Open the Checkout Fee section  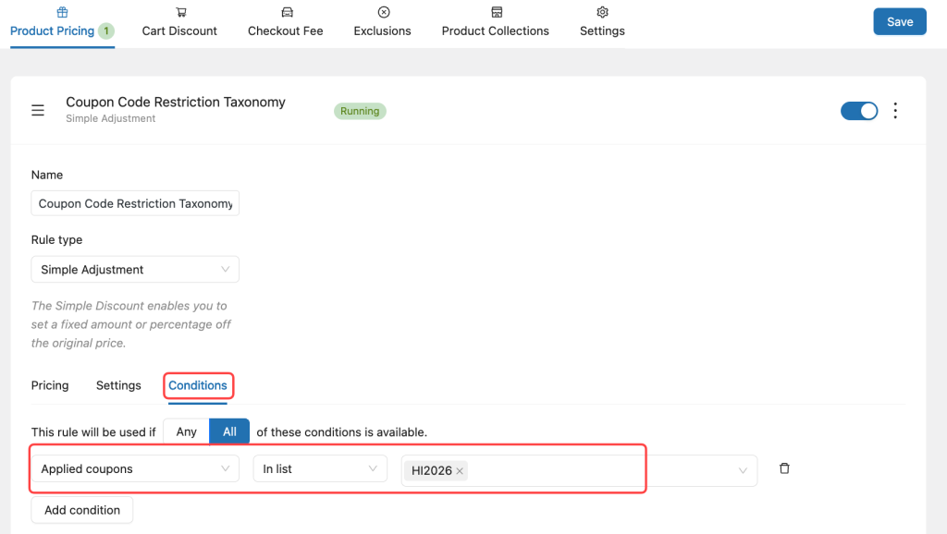[285, 21]
